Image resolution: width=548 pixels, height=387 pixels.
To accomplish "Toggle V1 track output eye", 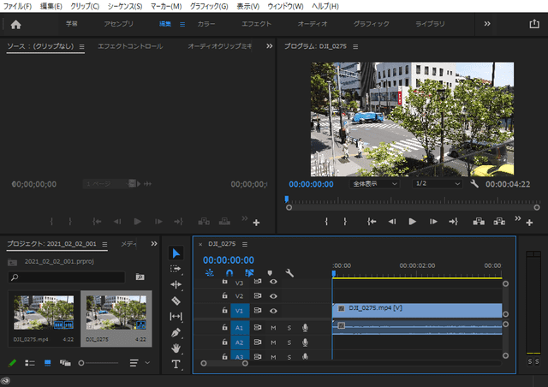I will [273, 311].
